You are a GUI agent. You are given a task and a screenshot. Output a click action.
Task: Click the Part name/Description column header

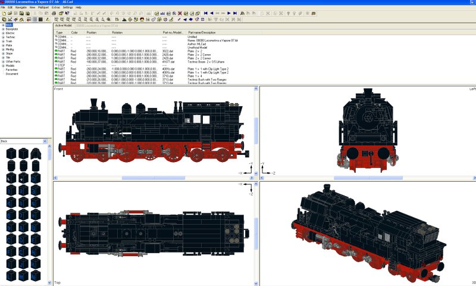[x=225, y=33]
